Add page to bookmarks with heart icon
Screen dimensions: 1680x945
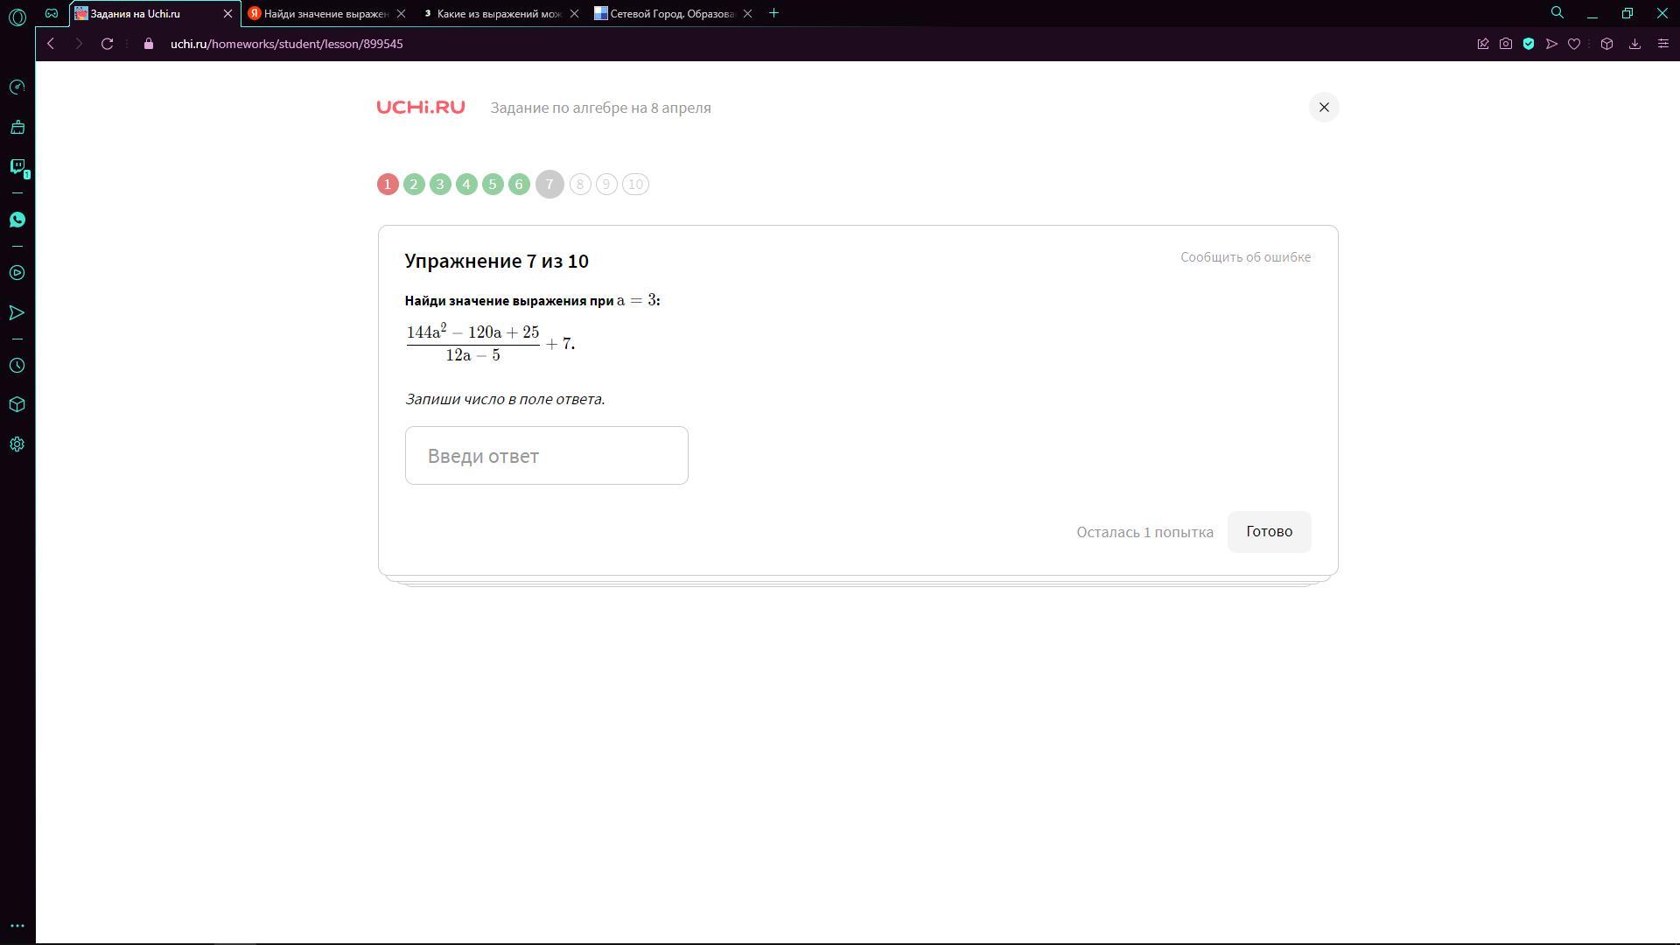click(x=1574, y=44)
